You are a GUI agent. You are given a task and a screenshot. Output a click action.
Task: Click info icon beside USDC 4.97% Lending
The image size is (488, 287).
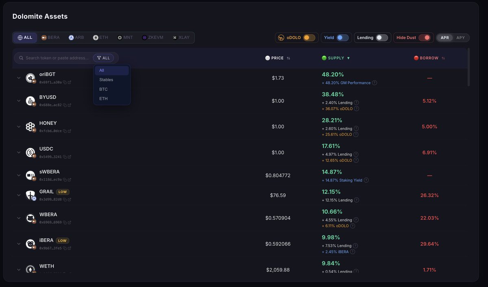pos(356,154)
